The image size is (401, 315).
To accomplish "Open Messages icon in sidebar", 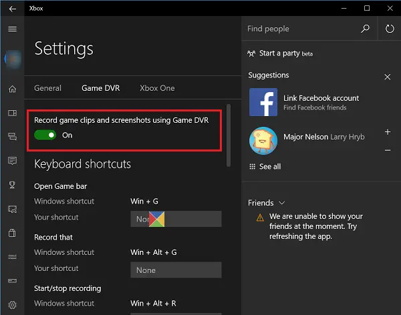I will click(12, 161).
